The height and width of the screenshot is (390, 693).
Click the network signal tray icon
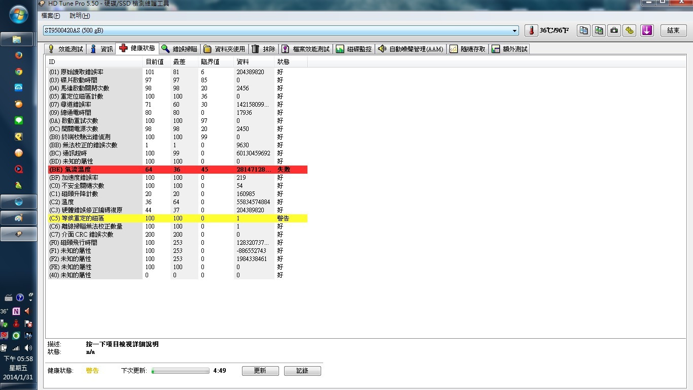point(16,348)
